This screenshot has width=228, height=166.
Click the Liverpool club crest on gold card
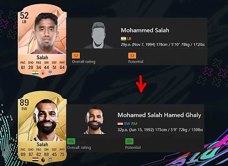point(50,159)
